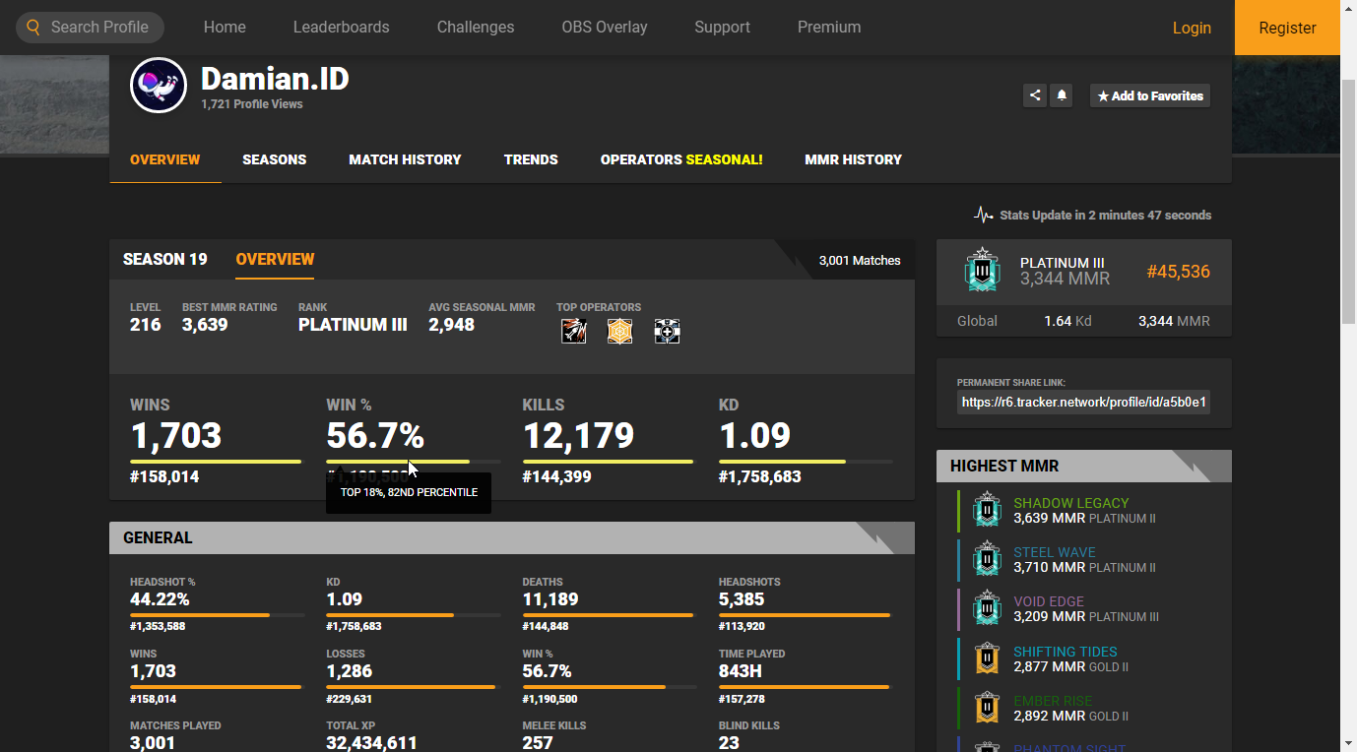The width and height of the screenshot is (1357, 752).
Task: Select the permanent share link field
Action: tap(1083, 402)
